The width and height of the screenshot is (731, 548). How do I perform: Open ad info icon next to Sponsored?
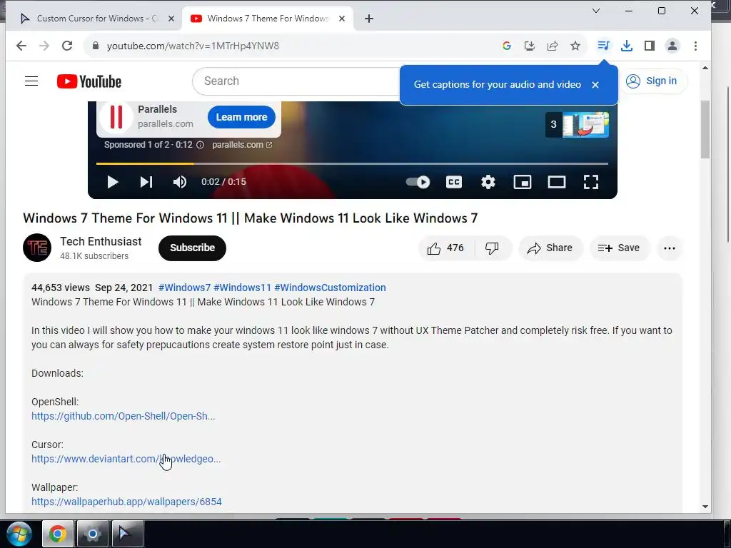(x=200, y=145)
